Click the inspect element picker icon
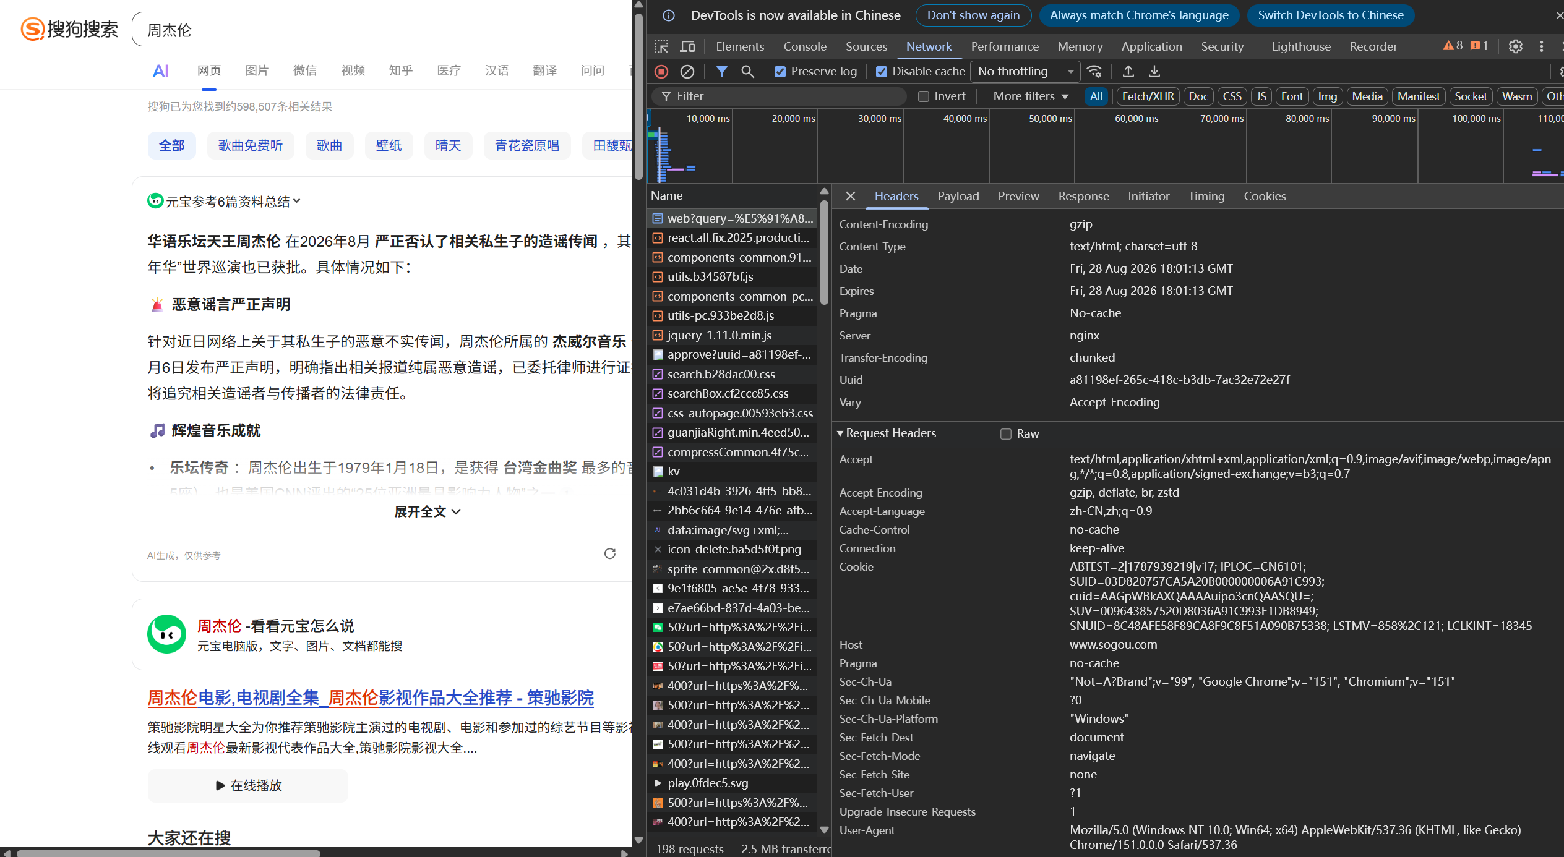Viewport: 1564px width, 857px height. (x=661, y=46)
